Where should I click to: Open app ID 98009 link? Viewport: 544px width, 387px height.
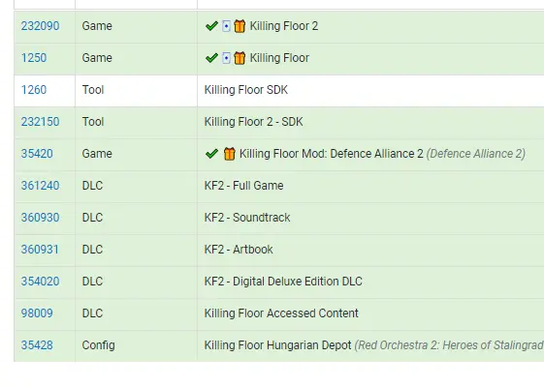[x=37, y=313]
